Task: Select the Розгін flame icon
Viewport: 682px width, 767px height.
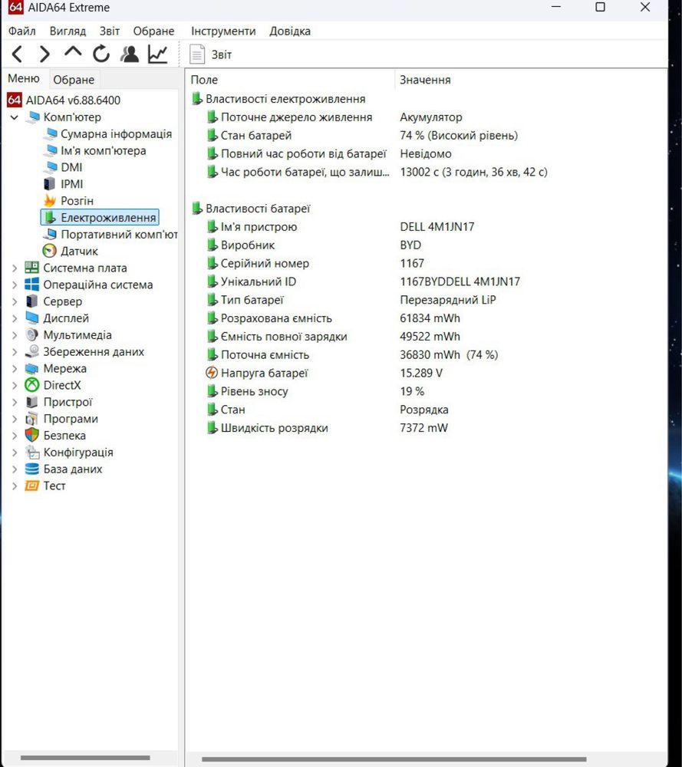Action: point(50,200)
